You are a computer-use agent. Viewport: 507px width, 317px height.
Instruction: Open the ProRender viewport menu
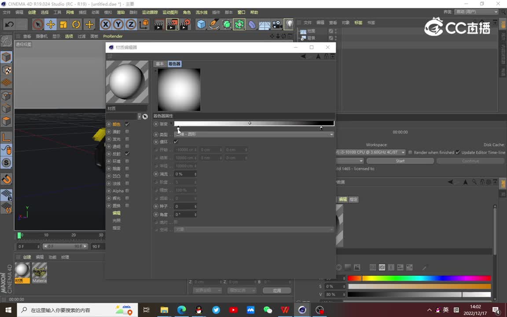[113, 36]
